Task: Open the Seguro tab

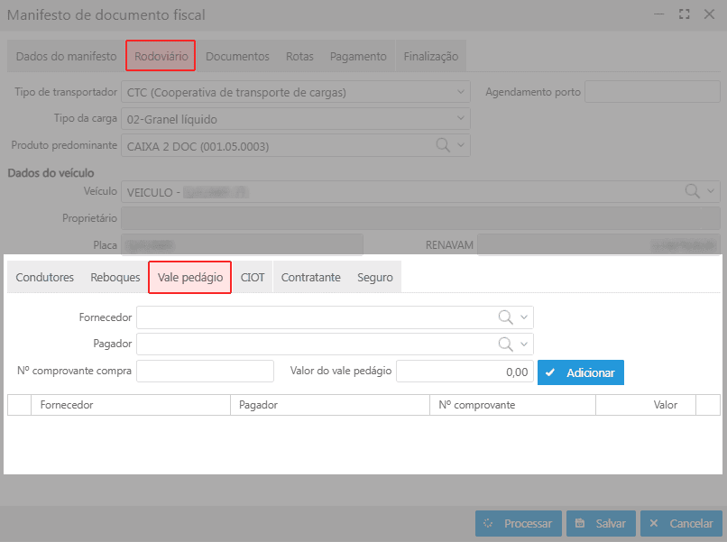Action: (x=375, y=278)
